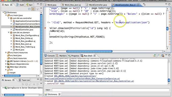Switch to the Outline tab

pos(20,5)
